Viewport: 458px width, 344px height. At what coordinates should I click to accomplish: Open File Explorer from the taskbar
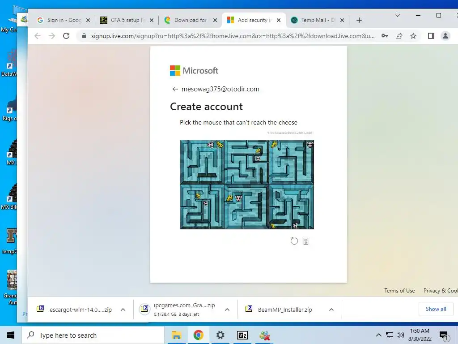[176, 335]
